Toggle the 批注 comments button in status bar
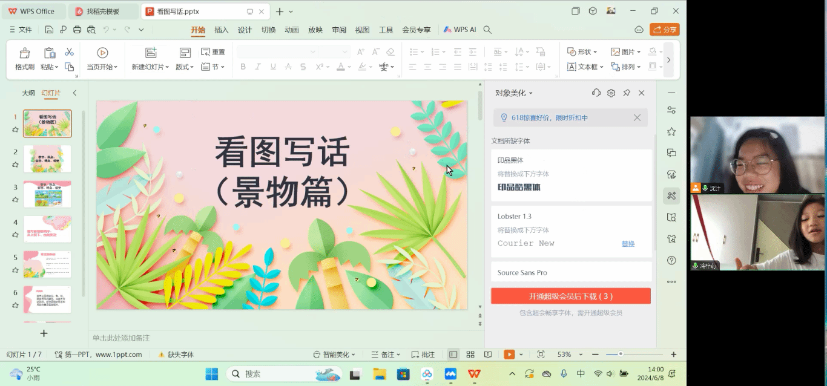 coord(423,355)
